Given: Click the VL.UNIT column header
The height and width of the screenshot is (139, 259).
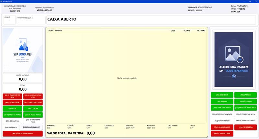Looking at the screenshot, I should (187, 31).
